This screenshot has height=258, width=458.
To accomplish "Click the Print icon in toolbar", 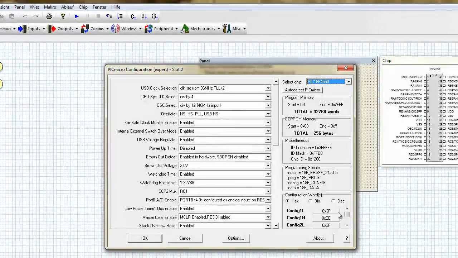I will [x=49, y=16].
